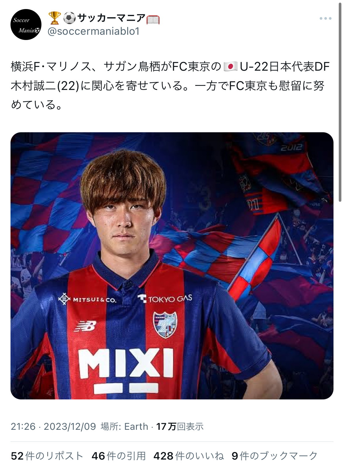Click the soccer ball emoji in name
The height and width of the screenshot is (466, 344).
point(69,18)
